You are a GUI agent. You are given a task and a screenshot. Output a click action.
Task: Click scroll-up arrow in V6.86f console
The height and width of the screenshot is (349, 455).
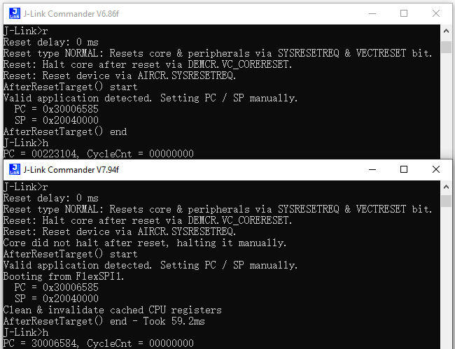[446, 31]
